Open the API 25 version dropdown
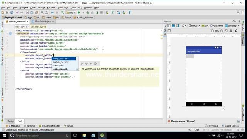 click(x=205, y=26)
